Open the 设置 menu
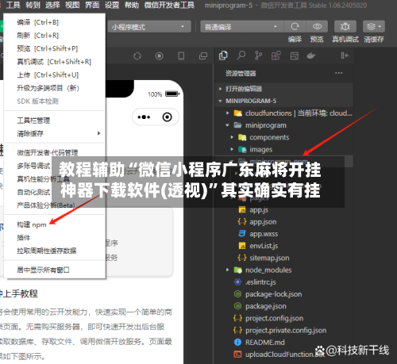This screenshot has width=397, height=364. pyautogui.click(x=112, y=5)
